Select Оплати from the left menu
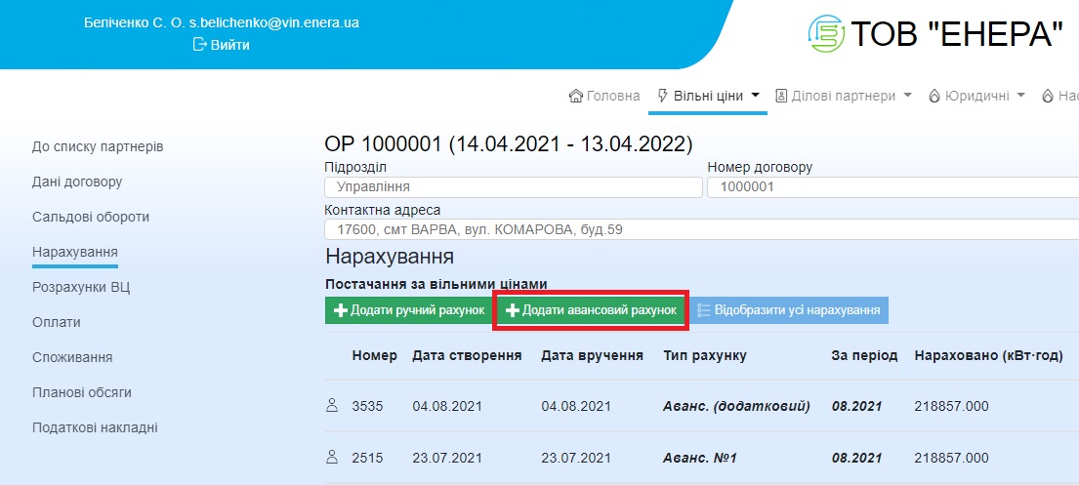Screen dimensions: 1079x485 (57, 322)
